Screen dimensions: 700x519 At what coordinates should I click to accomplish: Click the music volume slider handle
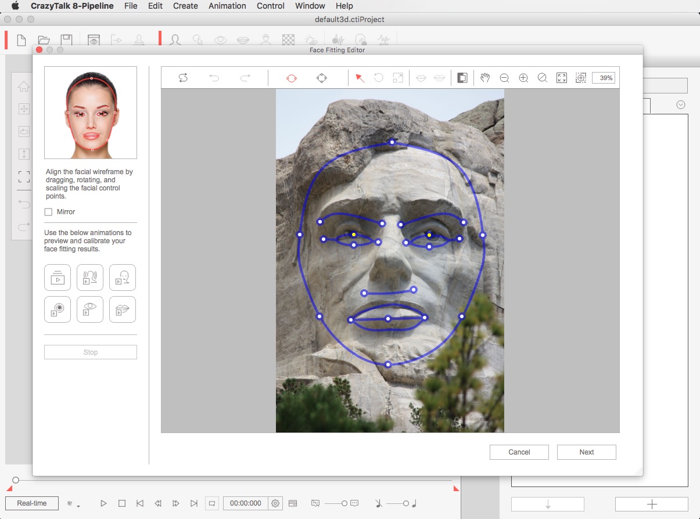(406, 503)
